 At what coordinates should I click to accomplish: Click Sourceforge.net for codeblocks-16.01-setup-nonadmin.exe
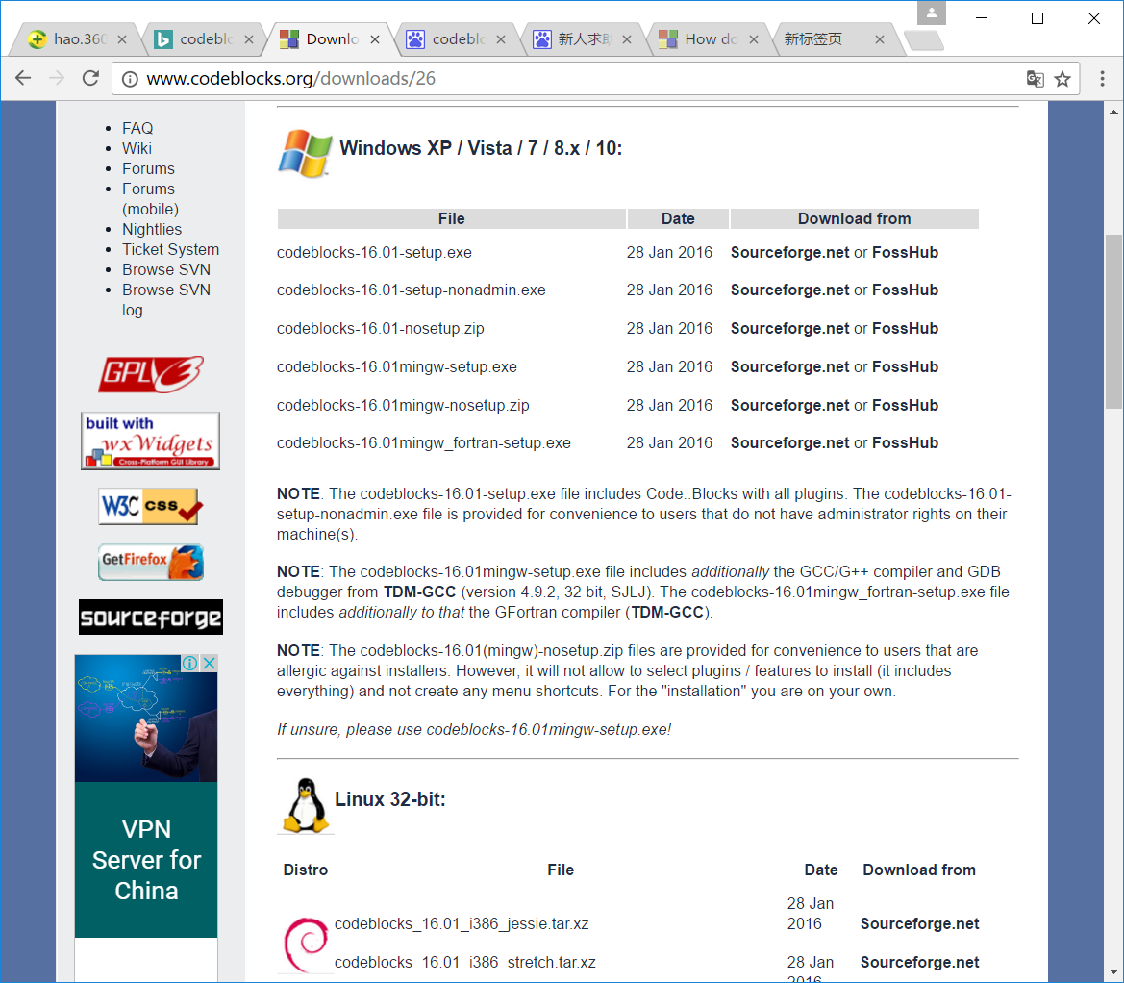coord(790,290)
